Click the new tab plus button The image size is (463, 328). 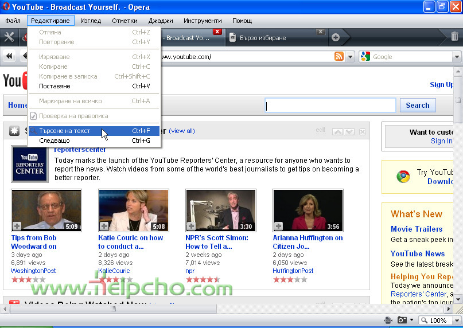(336, 37)
